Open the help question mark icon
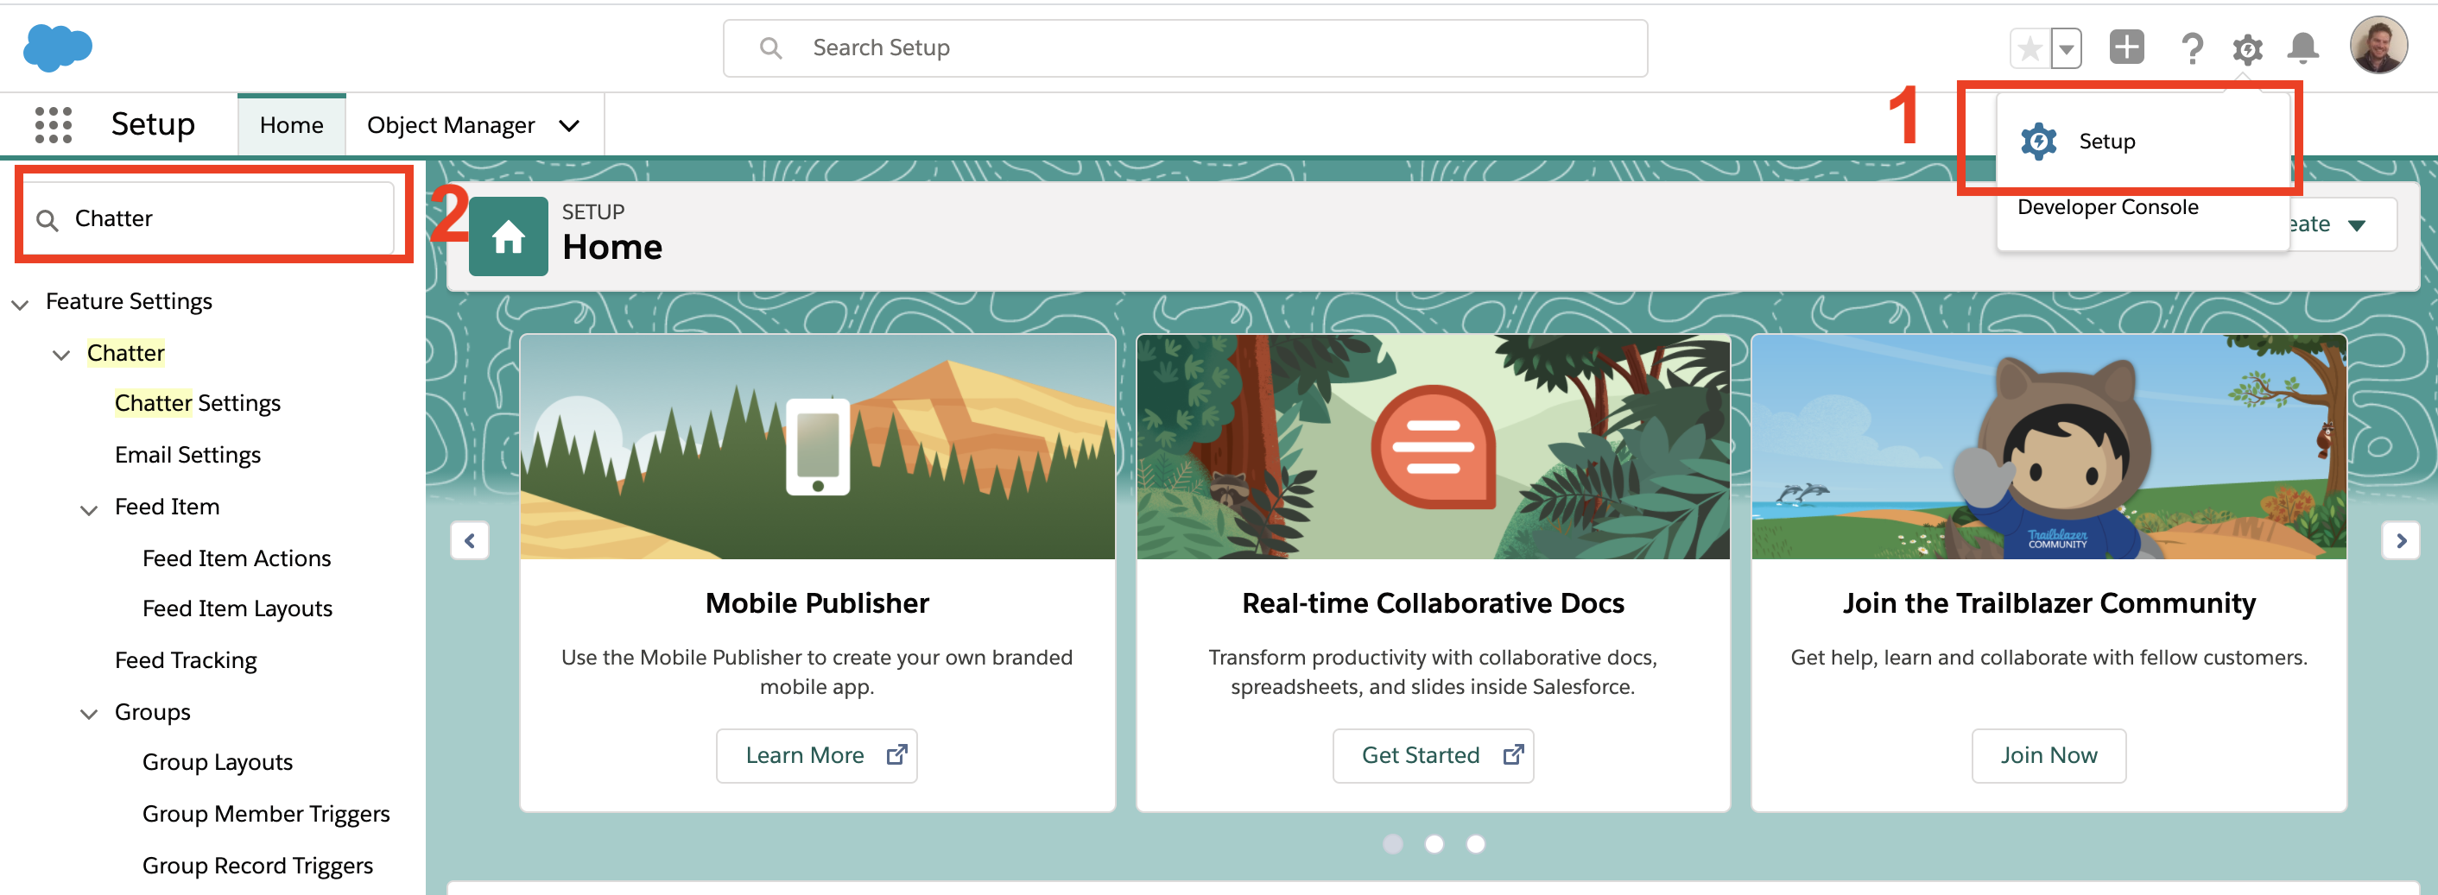 click(2191, 48)
